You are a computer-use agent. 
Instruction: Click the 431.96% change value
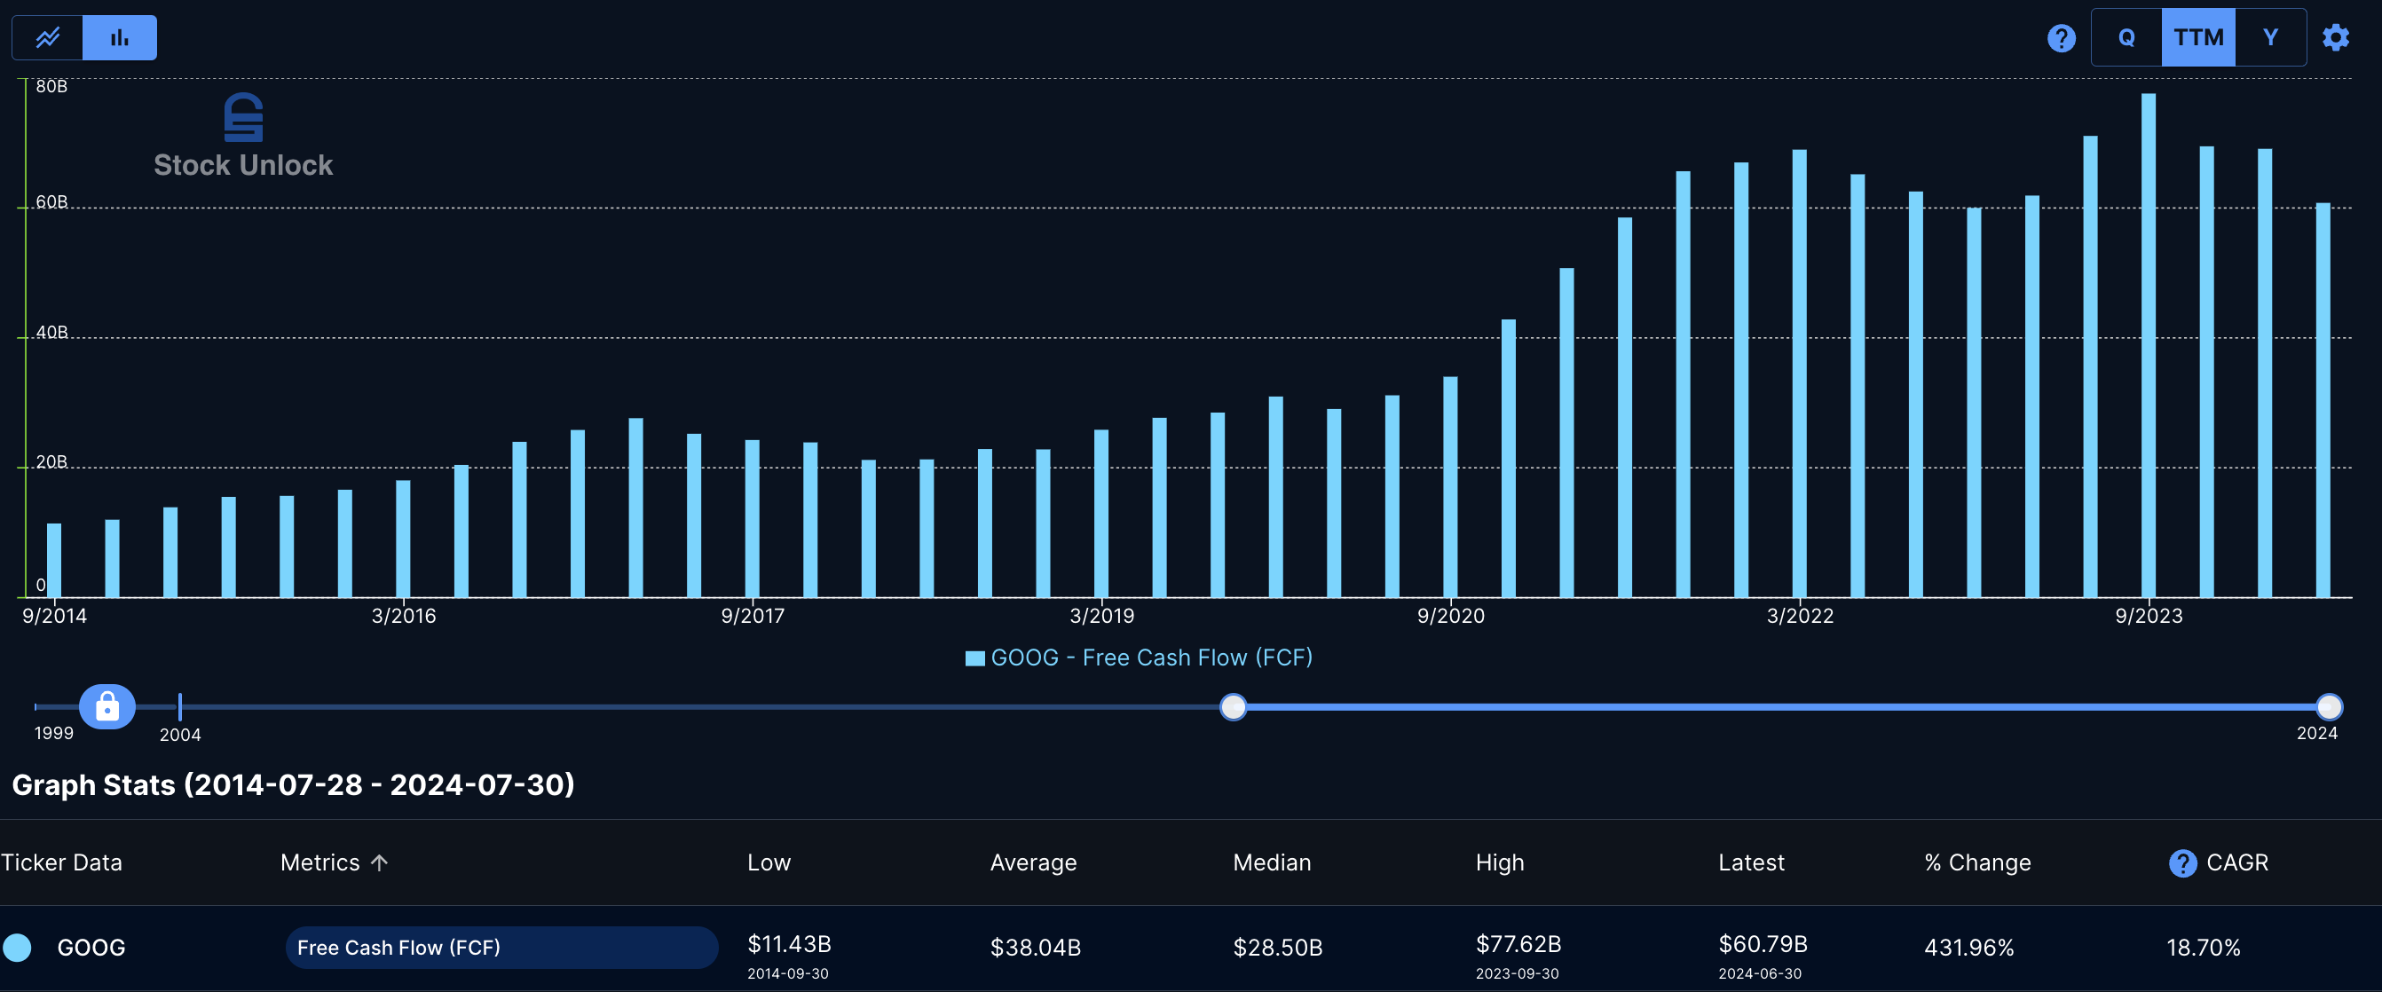pyautogui.click(x=1968, y=948)
